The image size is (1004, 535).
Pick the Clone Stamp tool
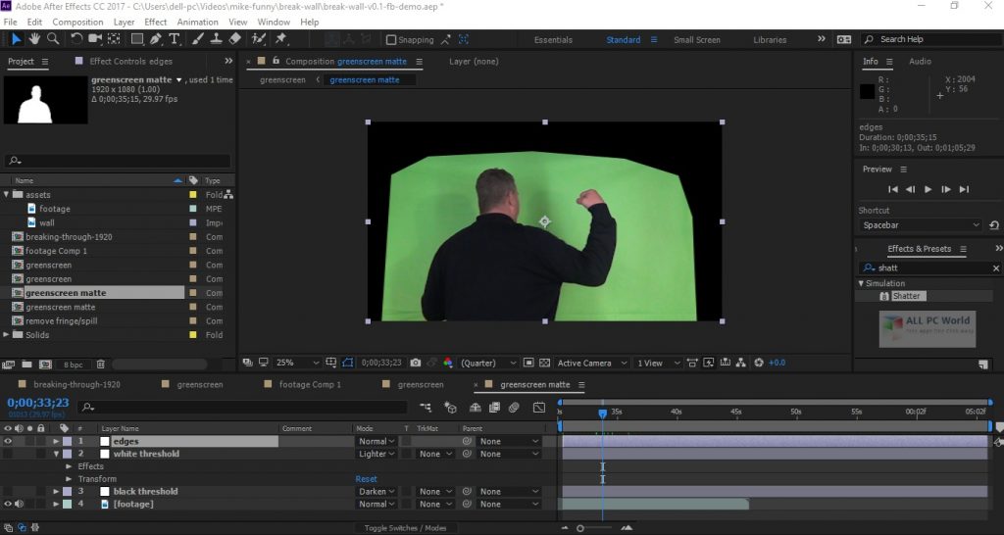pyautogui.click(x=216, y=39)
